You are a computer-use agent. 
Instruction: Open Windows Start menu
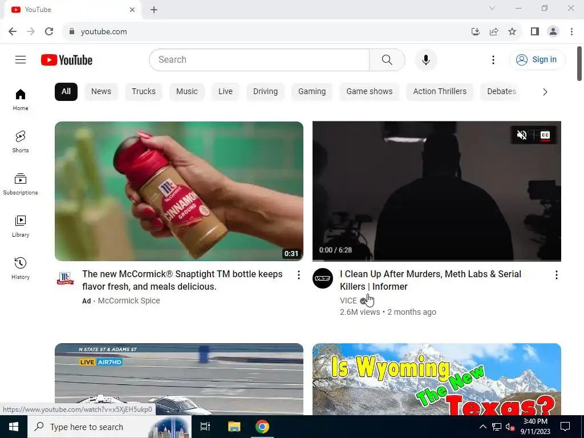14,427
